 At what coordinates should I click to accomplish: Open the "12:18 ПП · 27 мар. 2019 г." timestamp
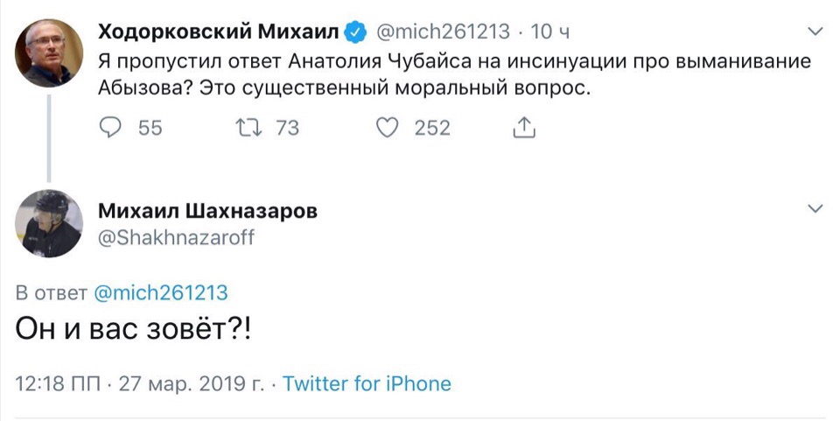click(140, 382)
